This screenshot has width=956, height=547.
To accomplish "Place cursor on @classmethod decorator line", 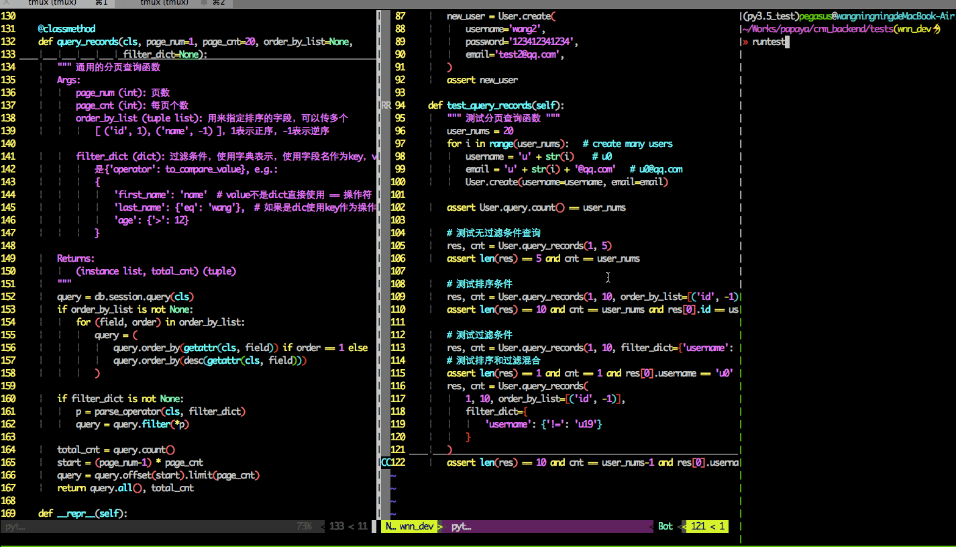I will (x=66, y=29).
